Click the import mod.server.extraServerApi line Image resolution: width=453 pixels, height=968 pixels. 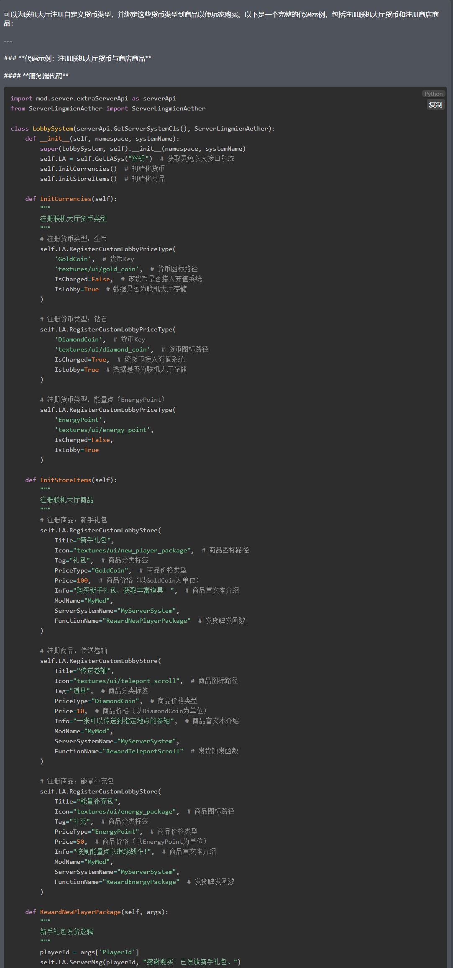point(93,98)
